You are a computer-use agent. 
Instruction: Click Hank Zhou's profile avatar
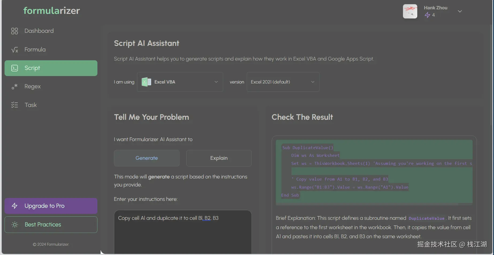coord(410,11)
